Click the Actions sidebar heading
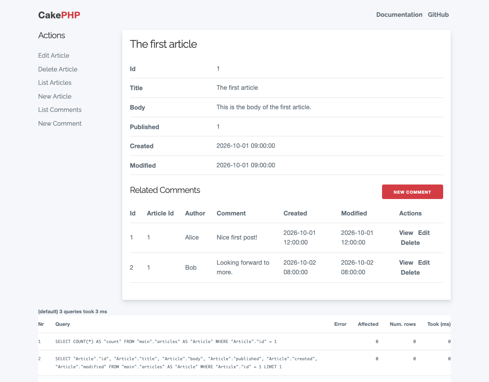This screenshot has height=382, width=489. coord(52,35)
